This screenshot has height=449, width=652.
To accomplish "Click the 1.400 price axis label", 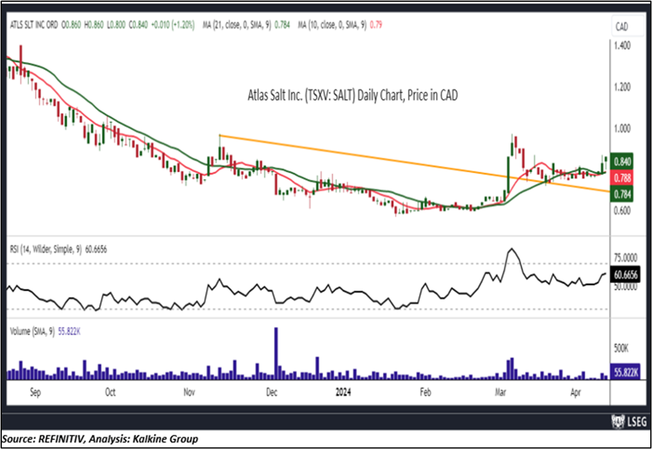I will 622,46.
